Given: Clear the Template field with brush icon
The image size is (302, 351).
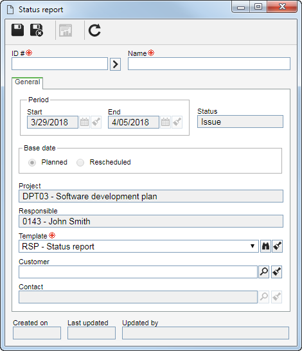Looking at the screenshot, I should (x=277, y=246).
